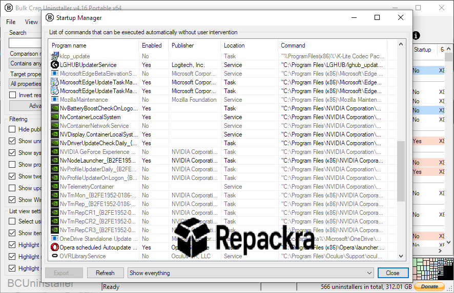The image size is (454, 293).
Task: Click the NvContainerNetworkService NVIDIA icon
Action: pyautogui.click(x=55, y=125)
